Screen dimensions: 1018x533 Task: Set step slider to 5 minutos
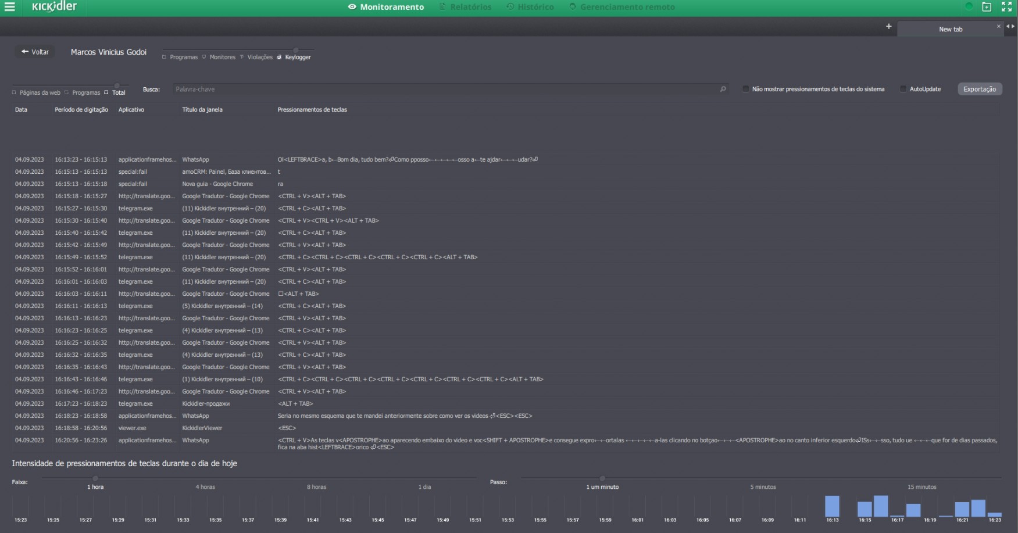[x=763, y=487]
